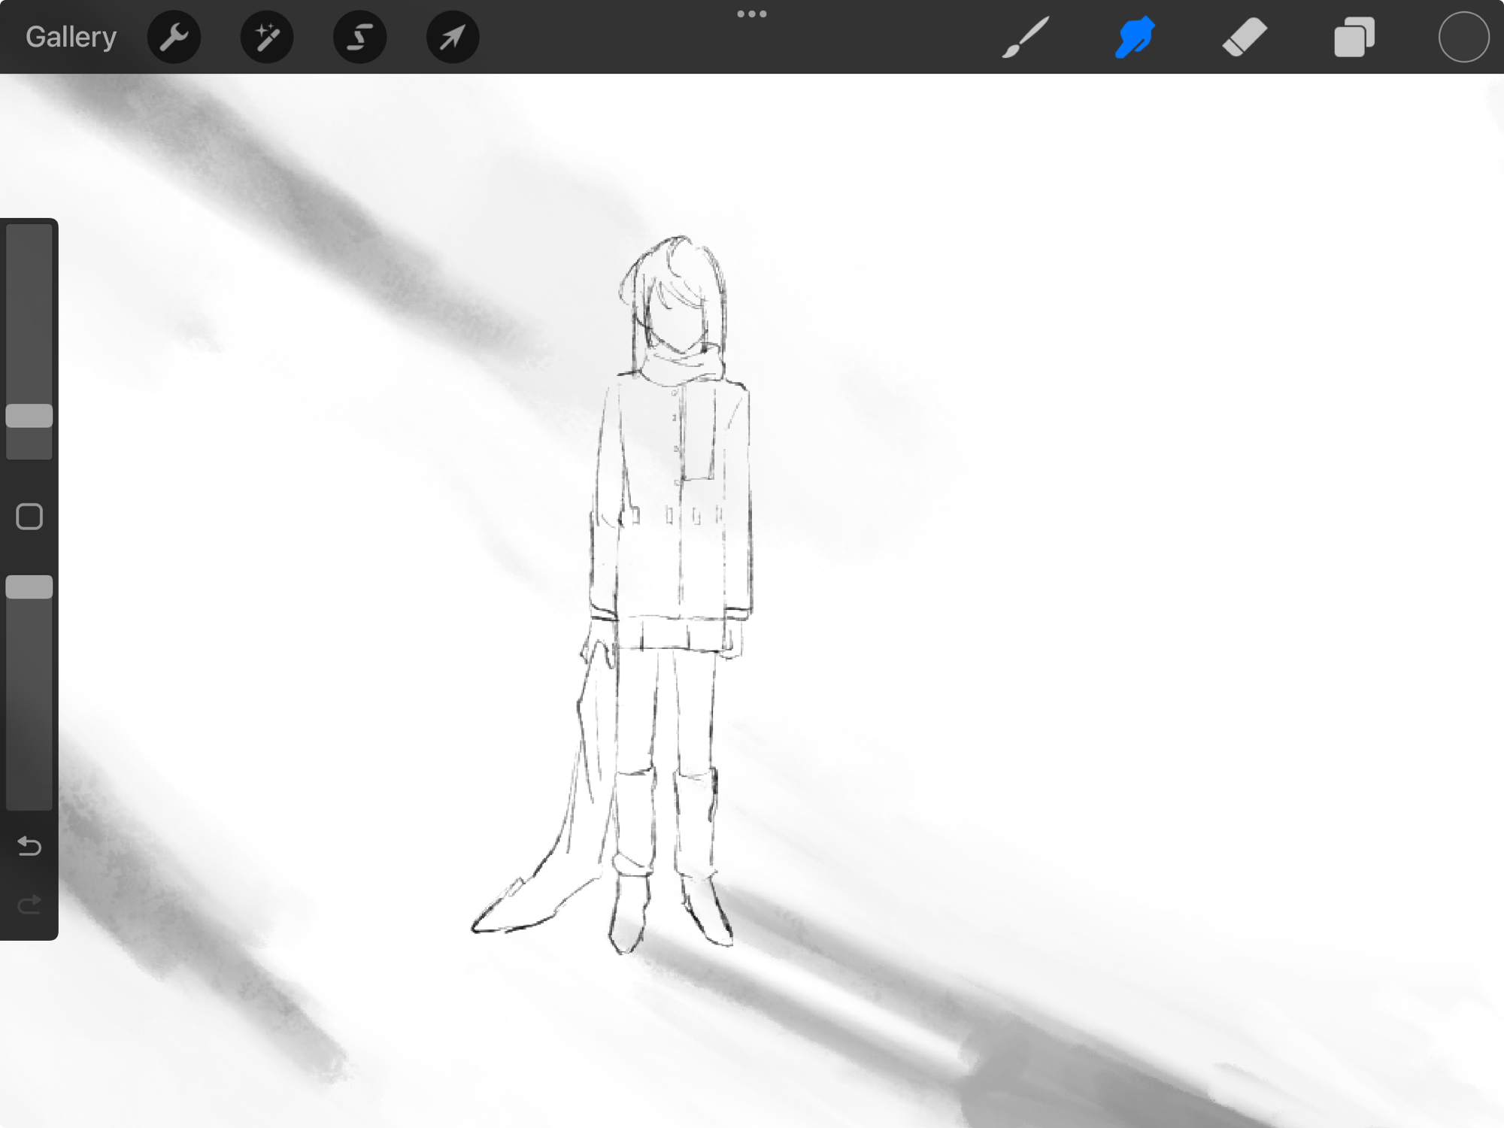Redo the last undone action
Screen dimensions: 1504x1128
coord(29,905)
